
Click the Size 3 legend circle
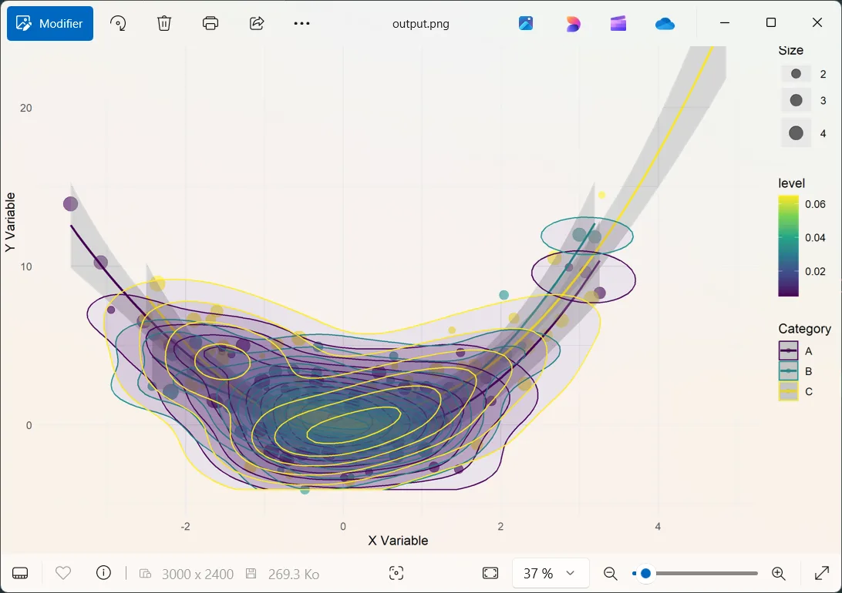tap(796, 100)
